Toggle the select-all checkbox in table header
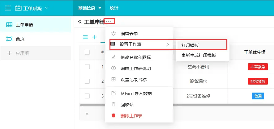 (87, 52)
